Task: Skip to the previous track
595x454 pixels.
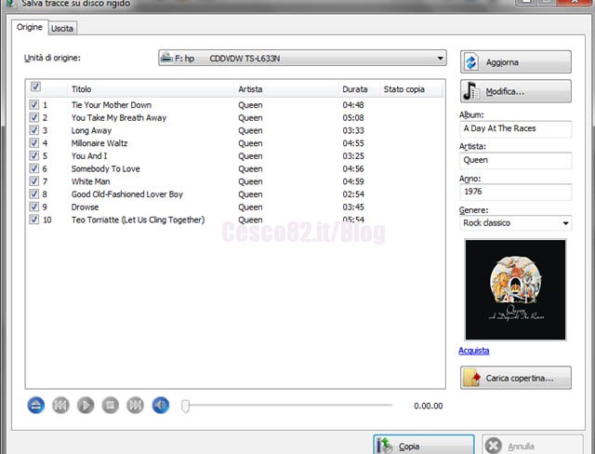Action: click(60, 406)
